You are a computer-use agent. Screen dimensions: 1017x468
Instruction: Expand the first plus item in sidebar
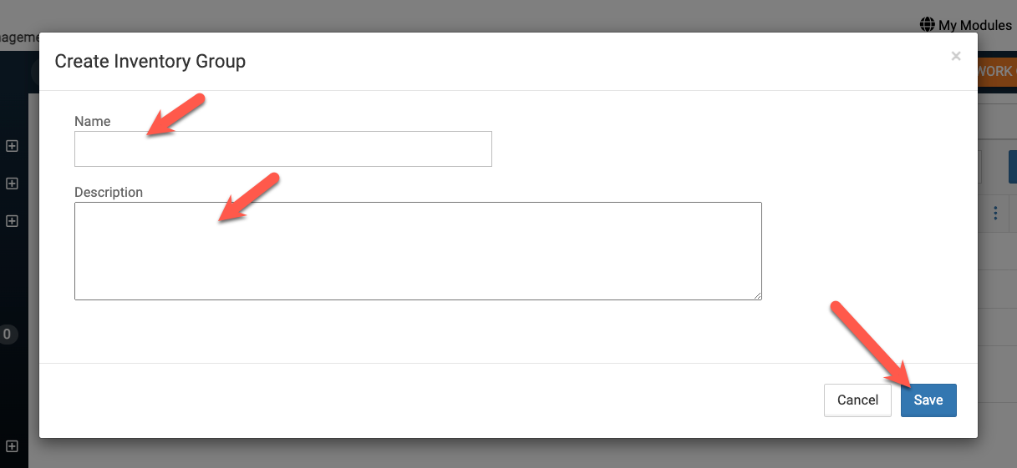click(x=12, y=146)
